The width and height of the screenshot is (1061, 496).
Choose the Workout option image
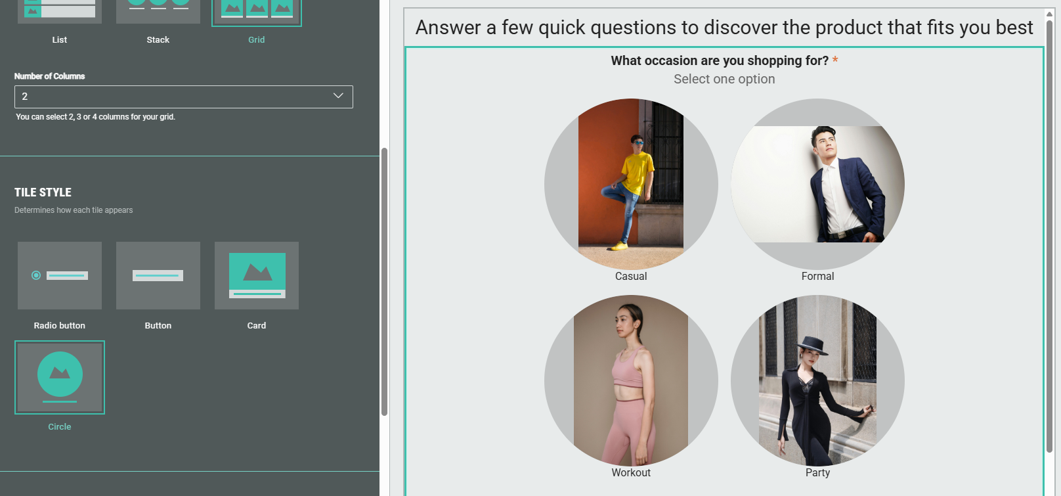point(631,380)
